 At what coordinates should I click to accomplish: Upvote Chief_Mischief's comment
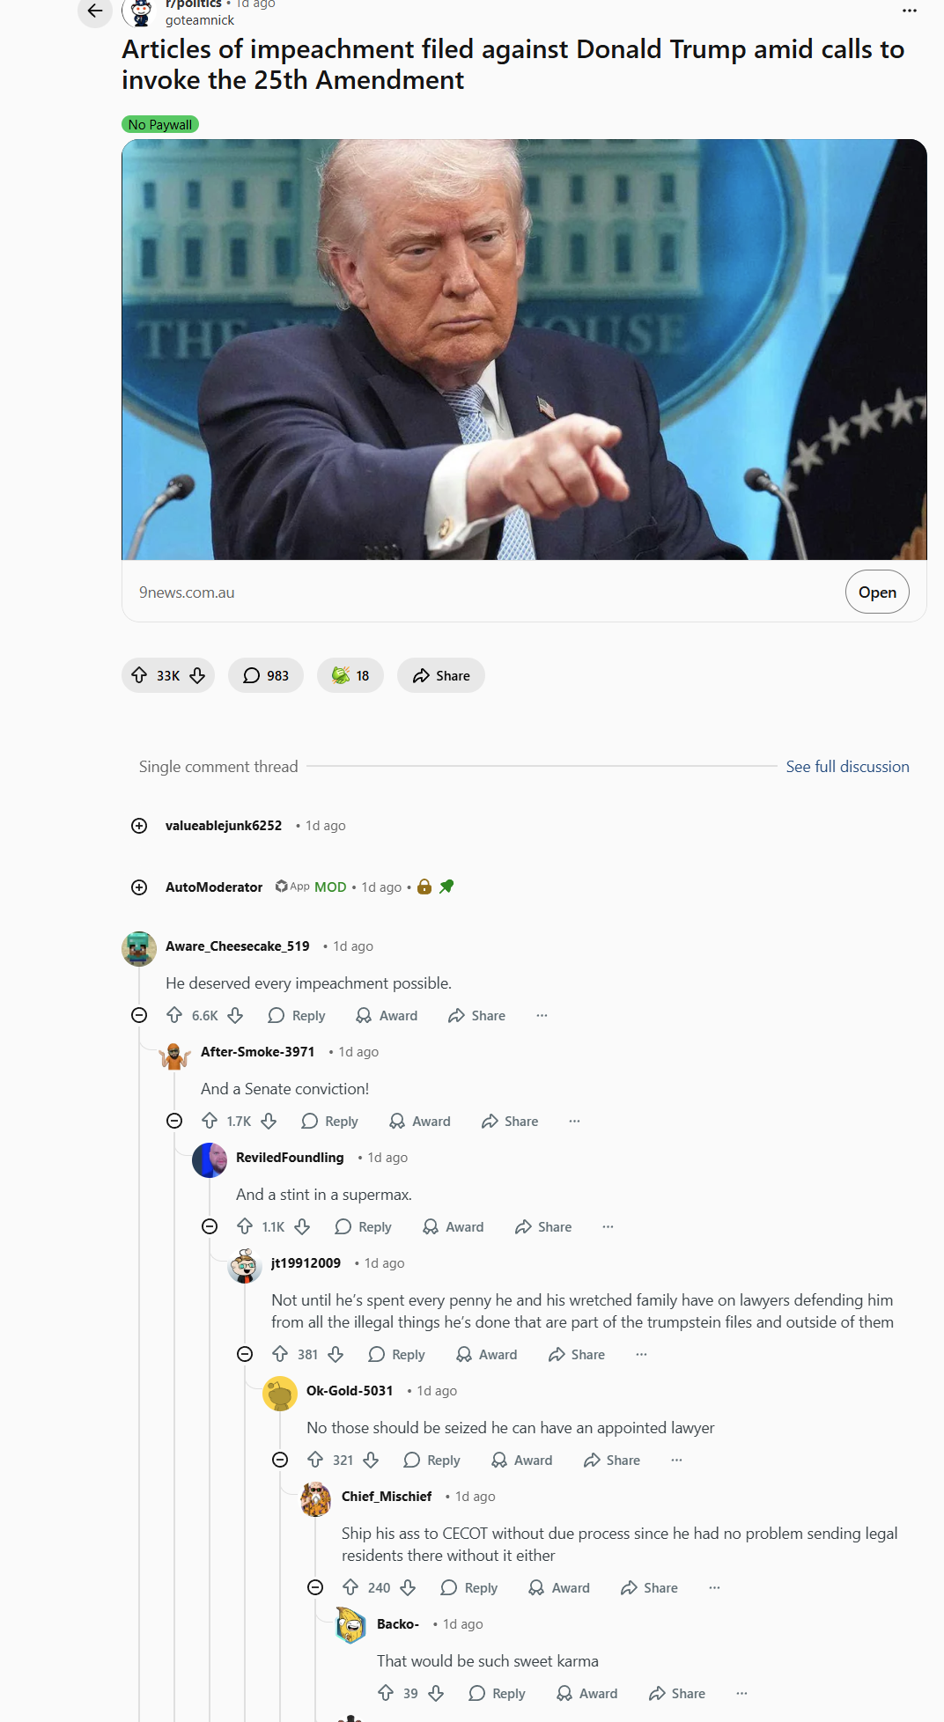click(350, 1587)
